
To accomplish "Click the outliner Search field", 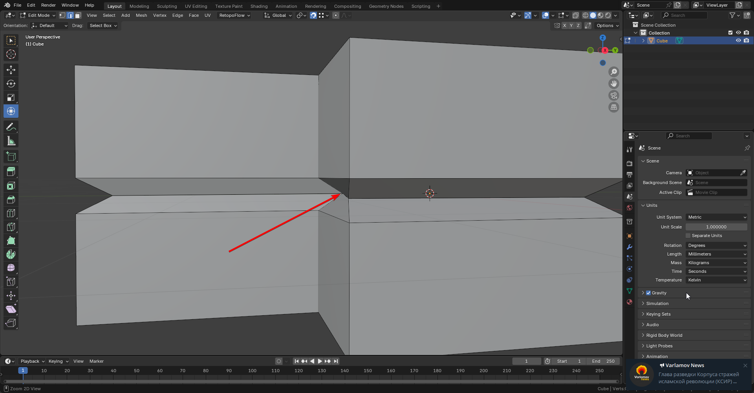I will pos(684,15).
